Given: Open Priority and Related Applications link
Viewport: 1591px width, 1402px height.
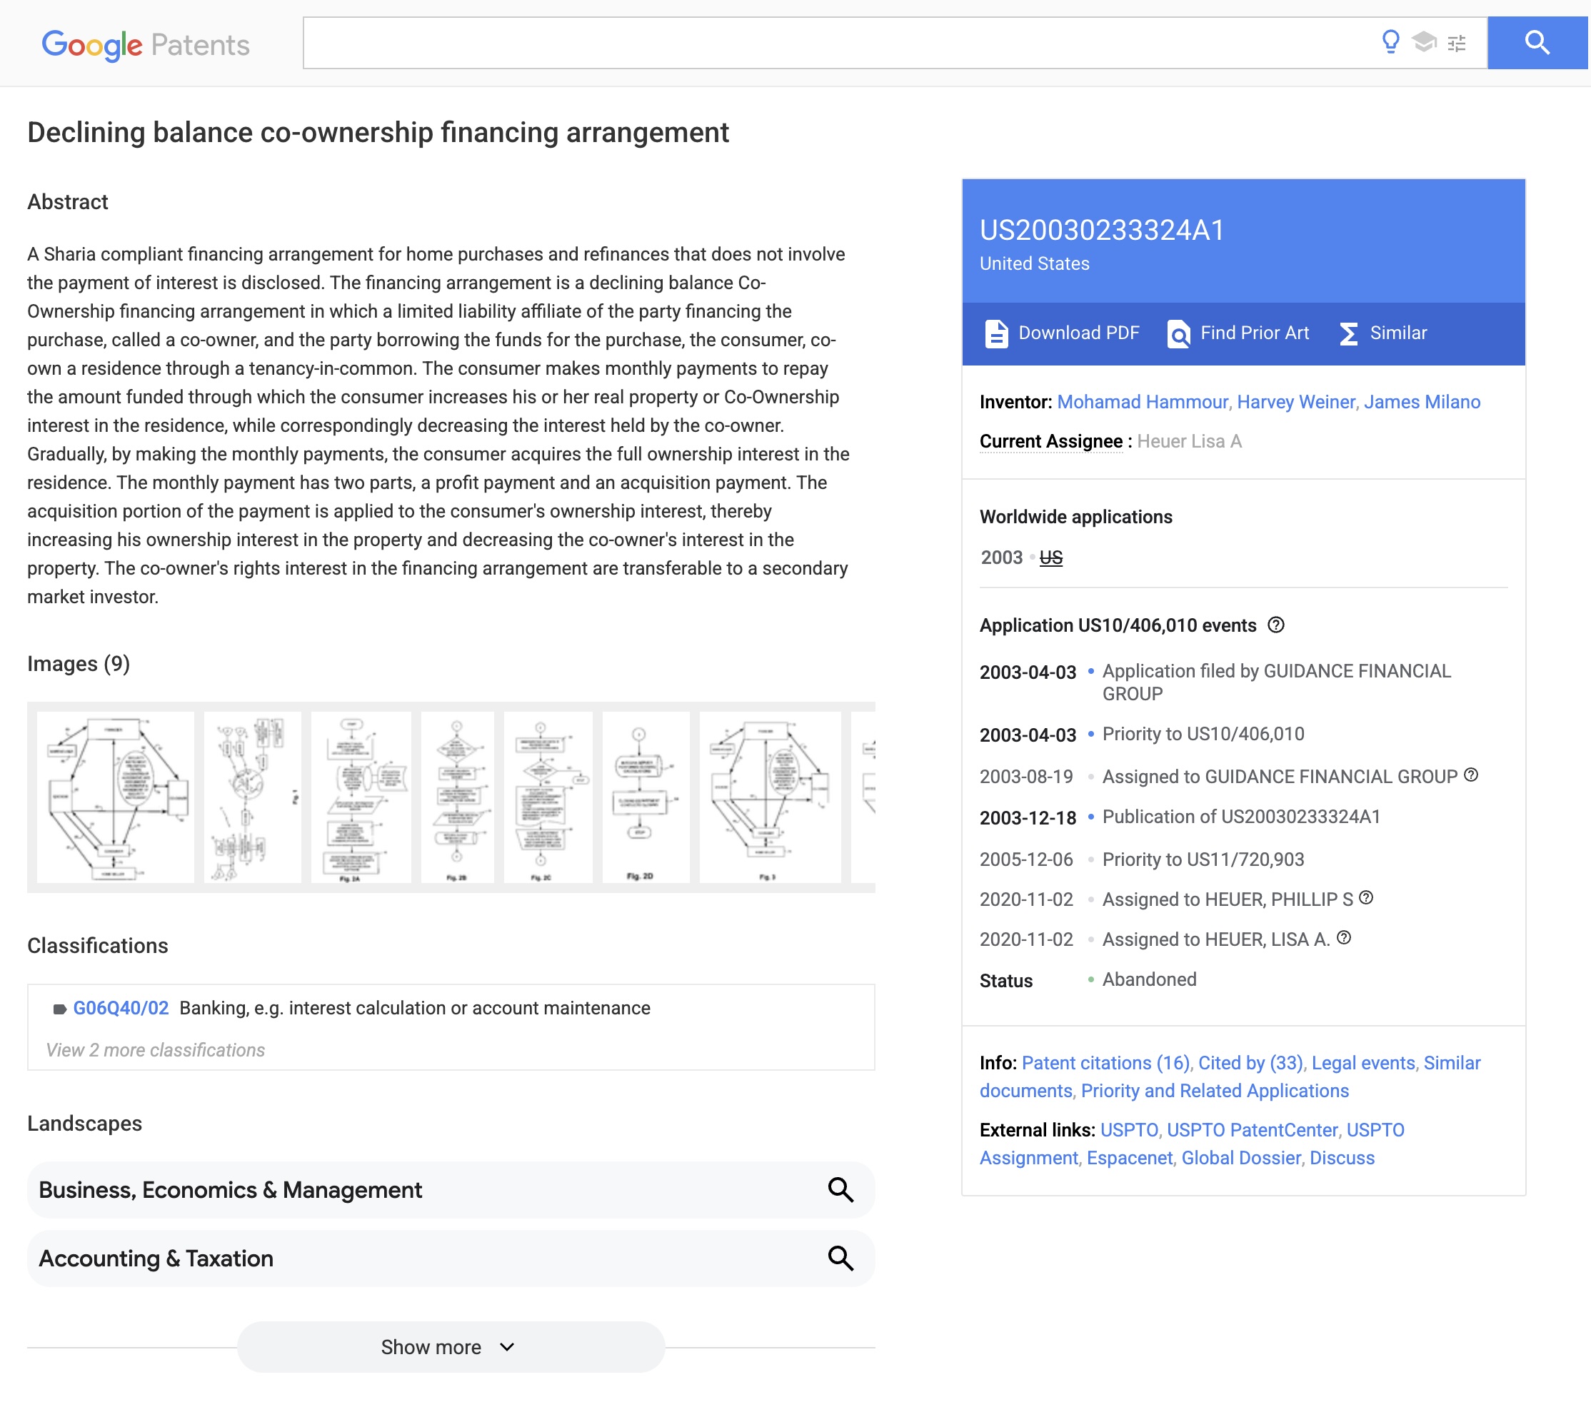Looking at the screenshot, I should [x=1214, y=1091].
